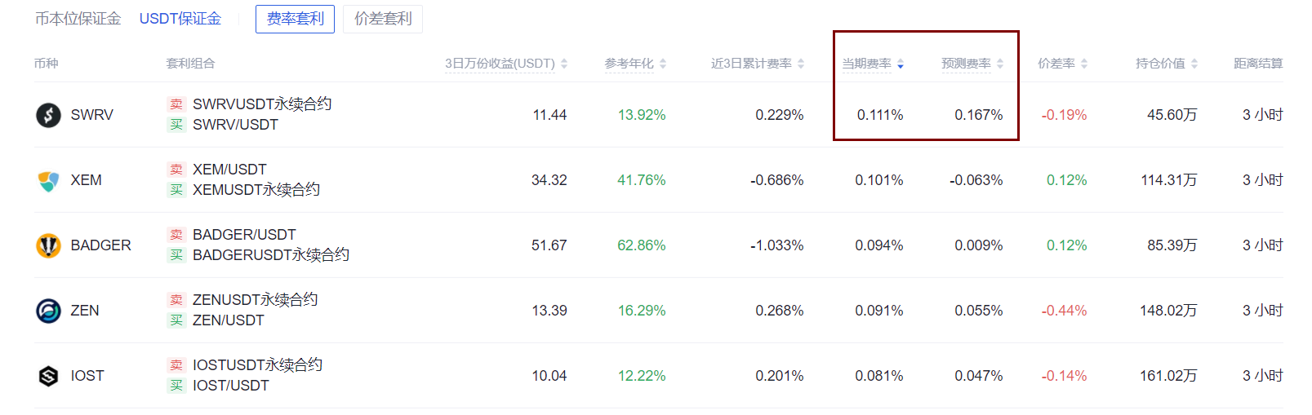Click the 34.32 earnings value

pos(549,180)
